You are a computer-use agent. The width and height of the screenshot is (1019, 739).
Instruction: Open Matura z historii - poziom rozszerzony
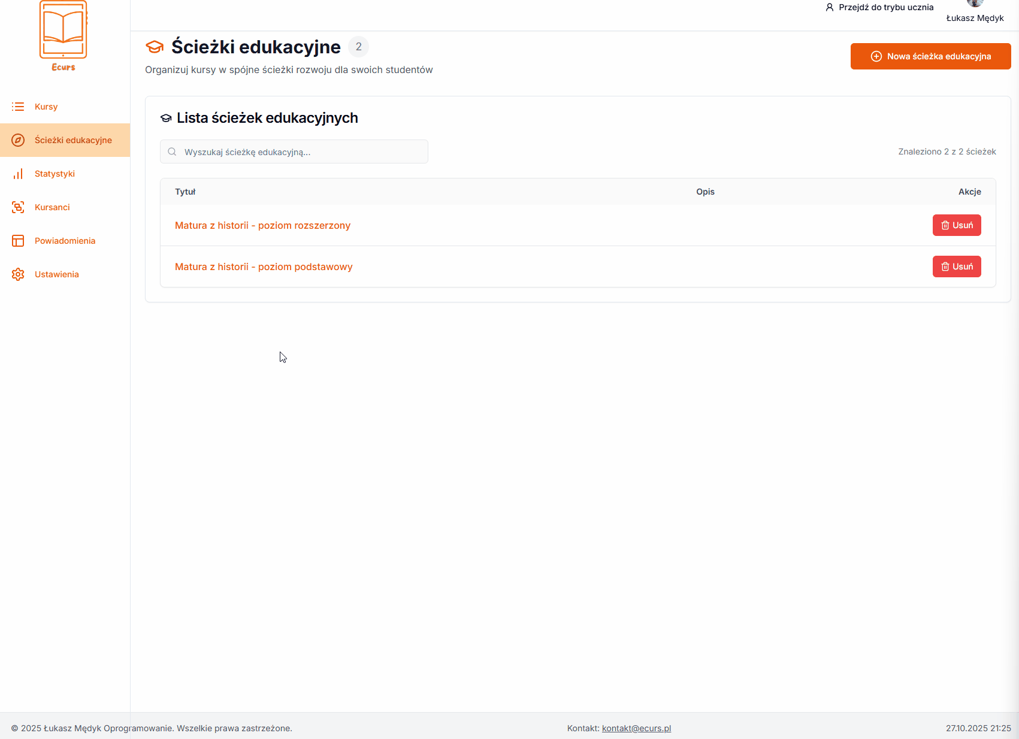coord(262,225)
